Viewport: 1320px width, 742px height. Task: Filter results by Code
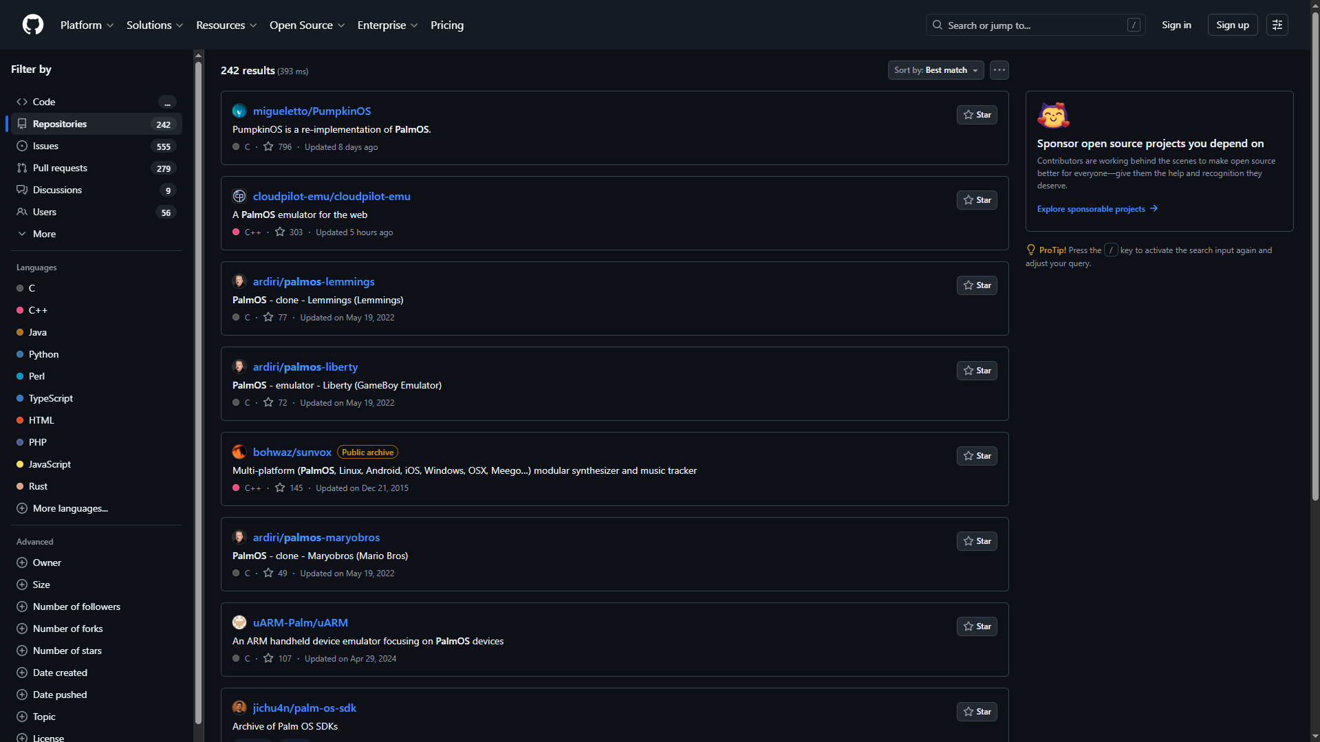tap(96, 102)
